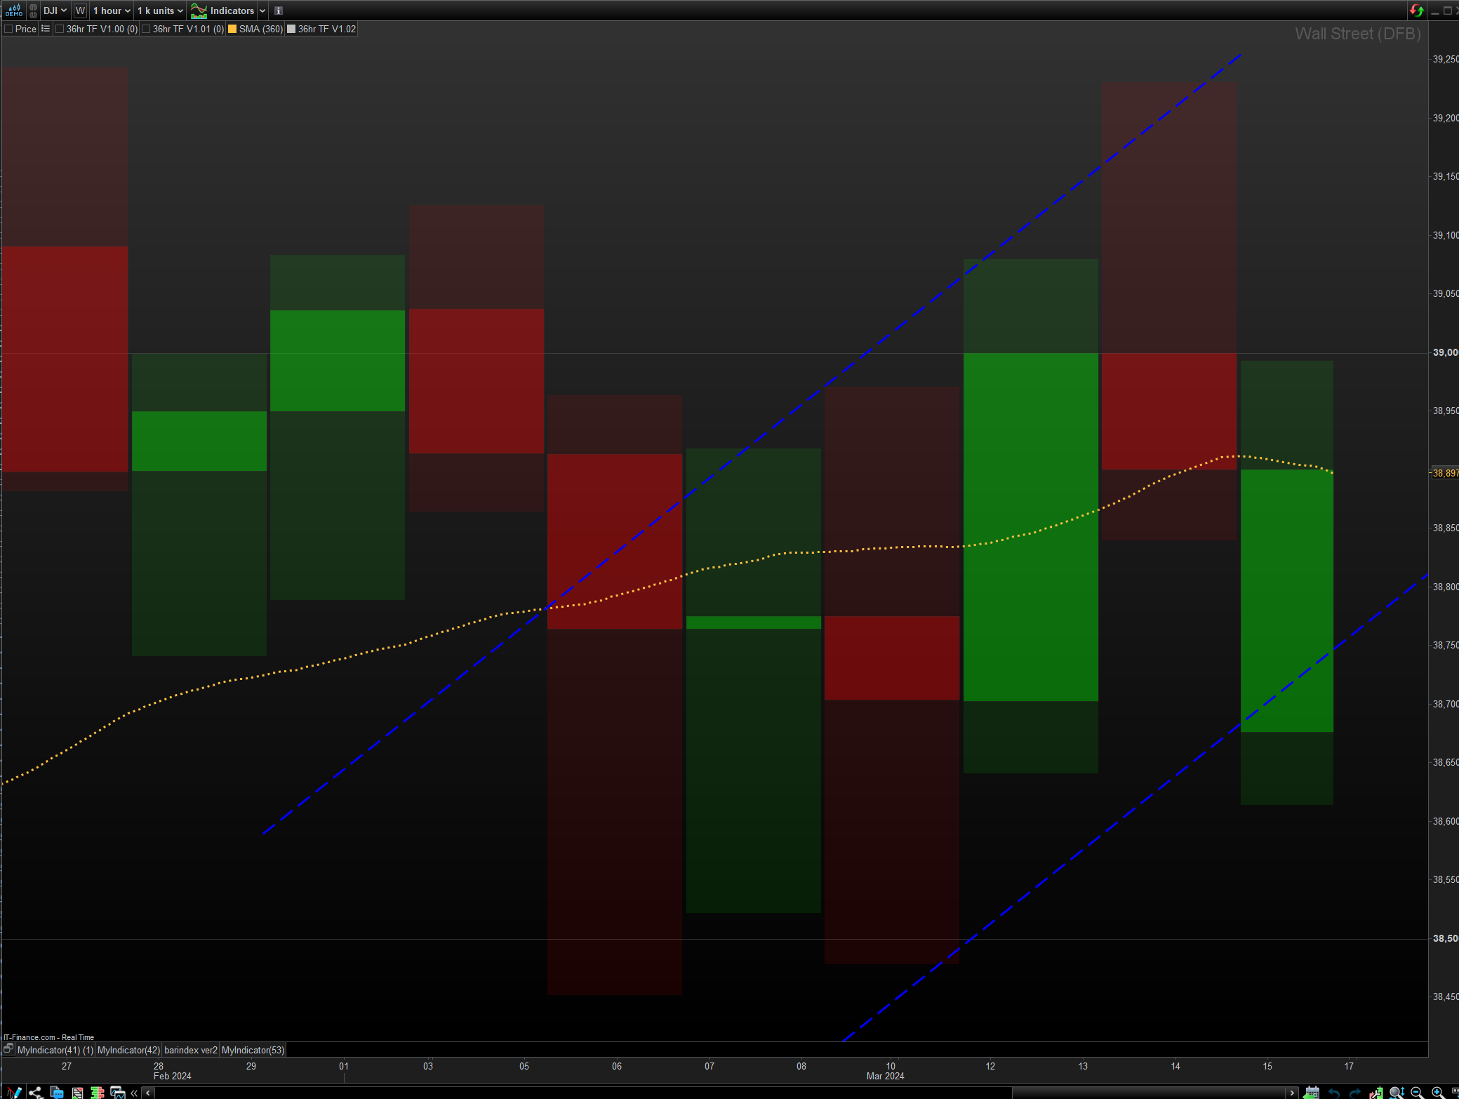Select the barindex ver2 tab
This screenshot has width=1459, height=1099.
[190, 1050]
